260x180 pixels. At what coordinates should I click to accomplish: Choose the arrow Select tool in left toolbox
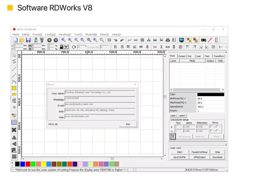tap(14, 55)
